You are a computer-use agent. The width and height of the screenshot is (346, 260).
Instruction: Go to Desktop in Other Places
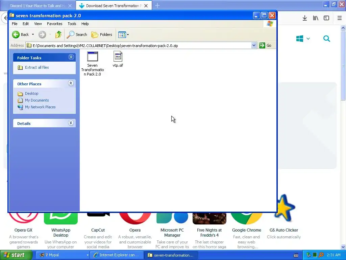(x=31, y=93)
